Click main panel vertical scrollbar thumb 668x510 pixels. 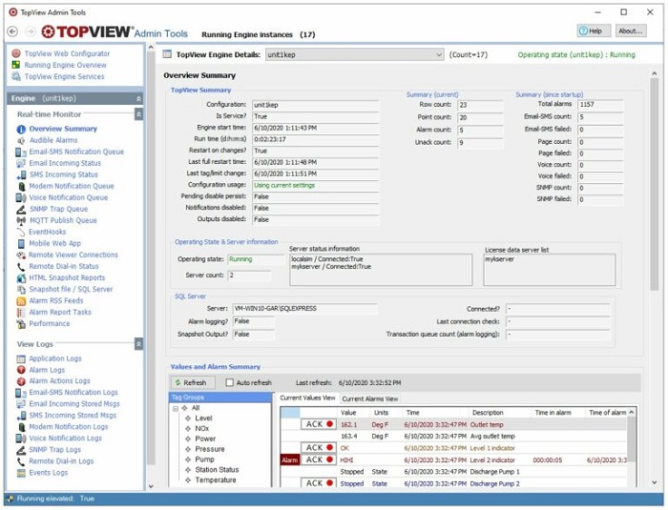[x=655, y=183]
